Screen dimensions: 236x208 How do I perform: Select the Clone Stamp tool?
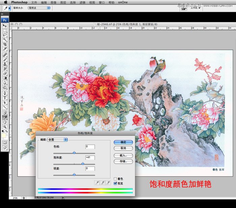pos(5,64)
